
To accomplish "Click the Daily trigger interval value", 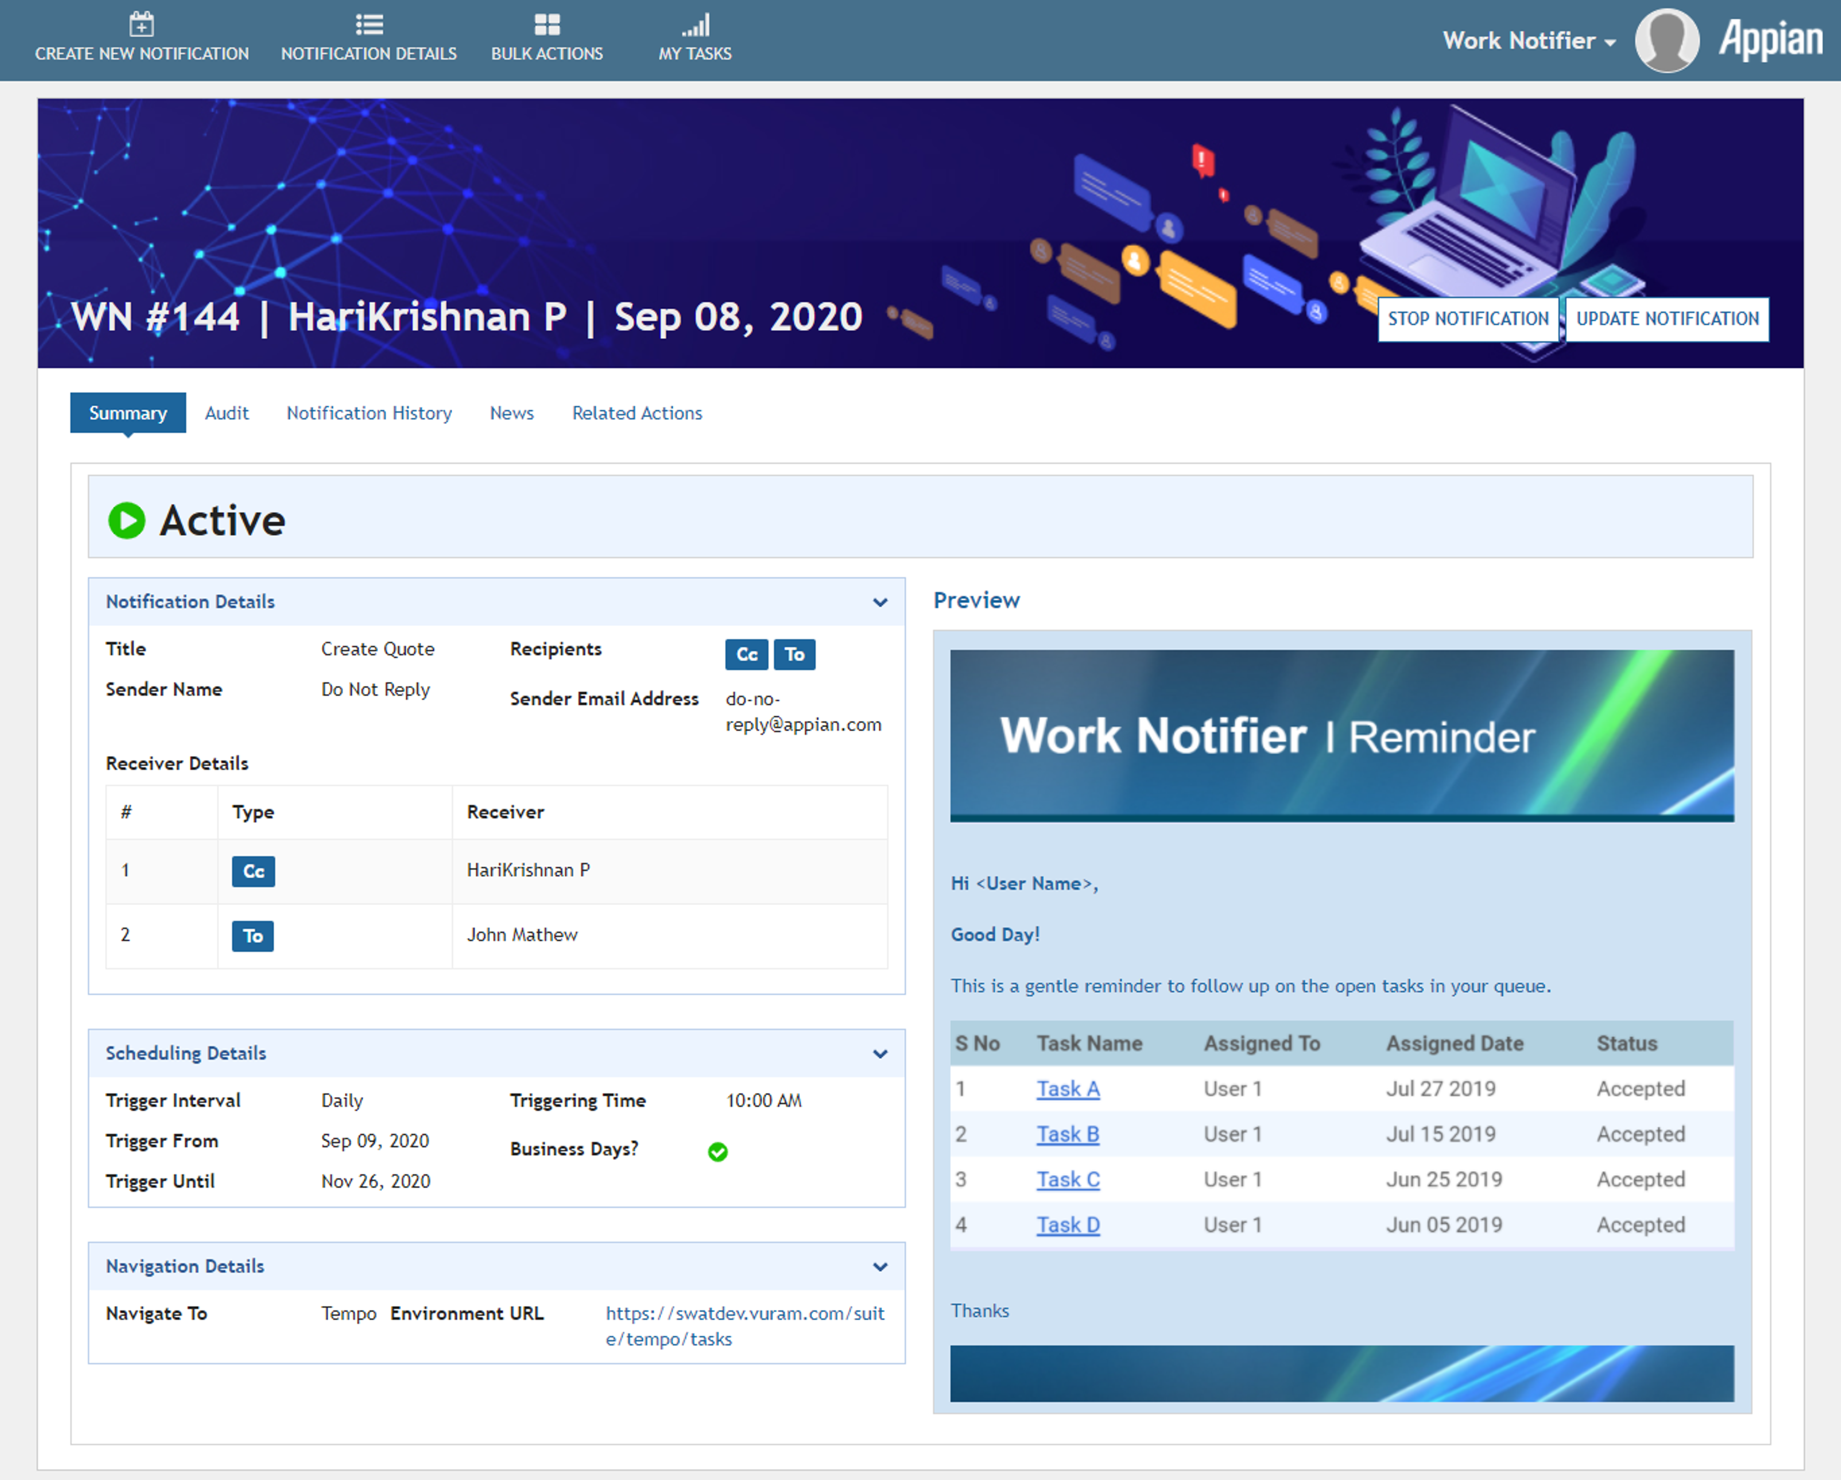I will pyautogui.click(x=341, y=1101).
